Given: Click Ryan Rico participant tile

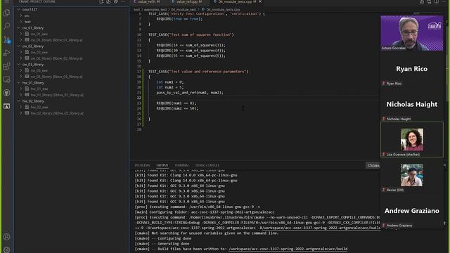Looking at the screenshot, I should tap(412, 69).
